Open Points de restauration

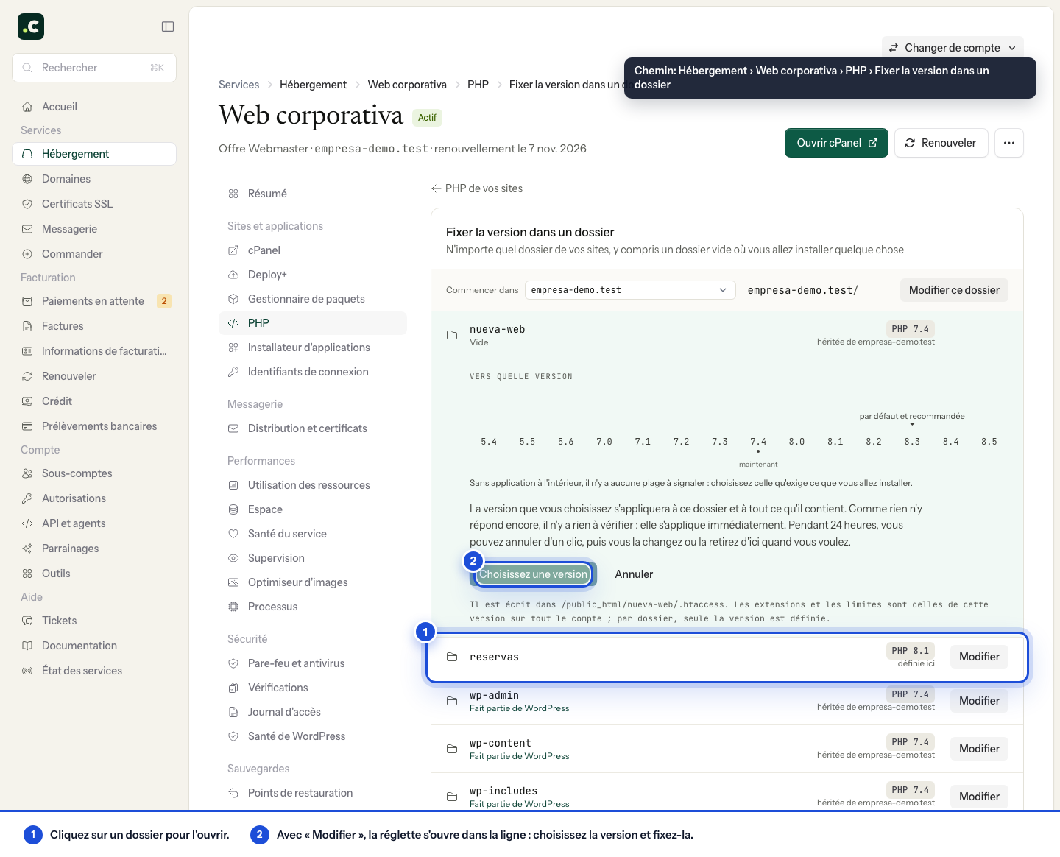pyautogui.click(x=313, y=793)
